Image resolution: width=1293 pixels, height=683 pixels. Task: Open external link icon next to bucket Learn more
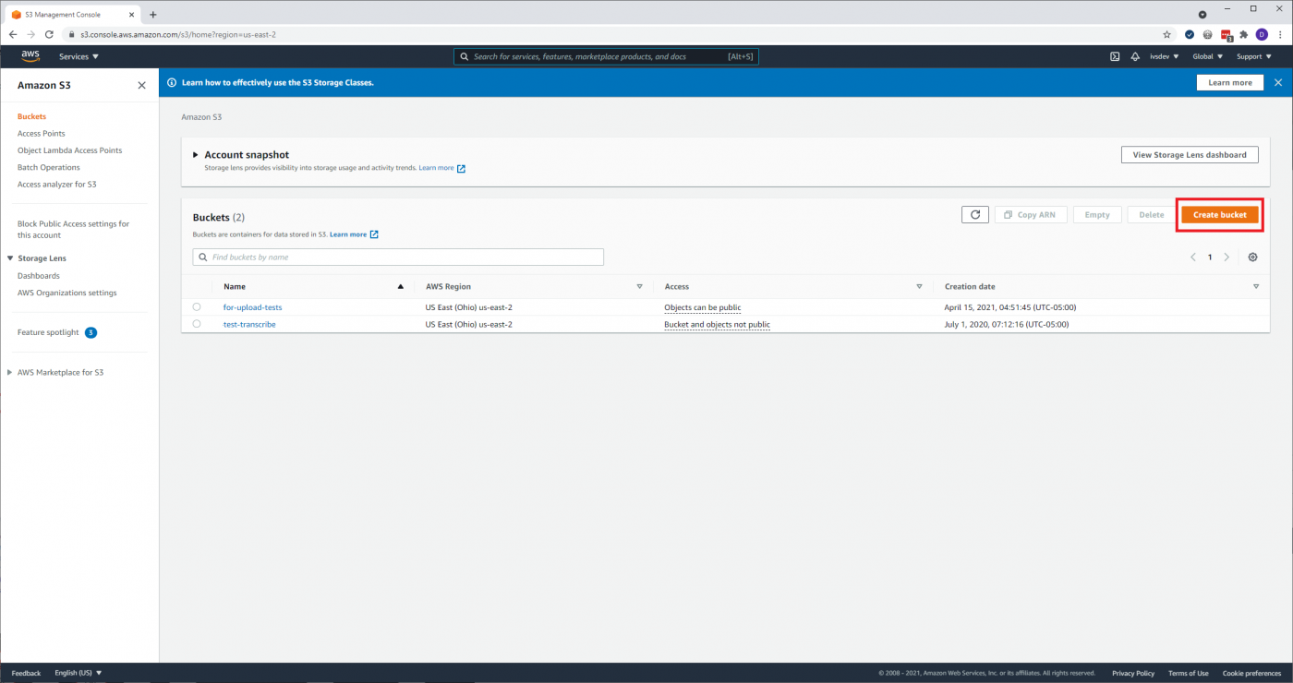pos(374,234)
